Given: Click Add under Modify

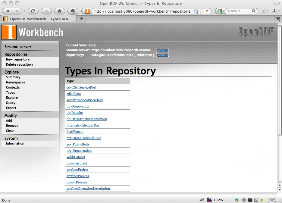Looking at the screenshot, I should click(9, 120).
